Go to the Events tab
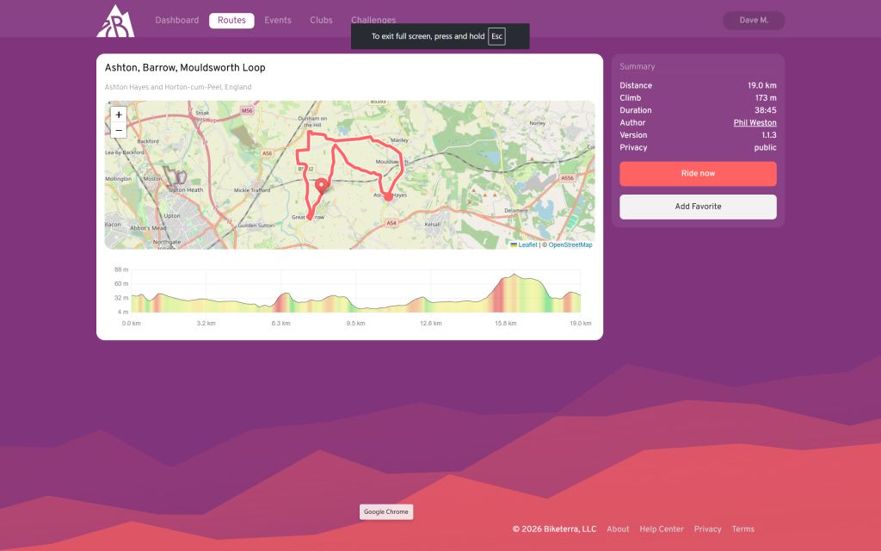 pos(277,21)
